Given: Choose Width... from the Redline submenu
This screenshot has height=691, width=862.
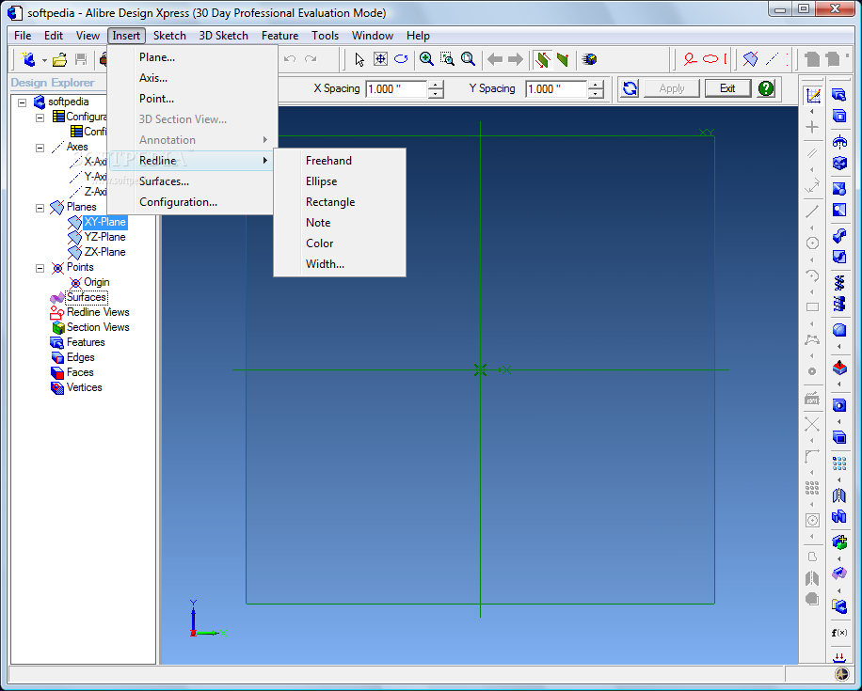Looking at the screenshot, I should [340, 263].
